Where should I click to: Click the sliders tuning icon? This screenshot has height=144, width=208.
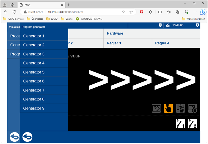pos(180,108)
